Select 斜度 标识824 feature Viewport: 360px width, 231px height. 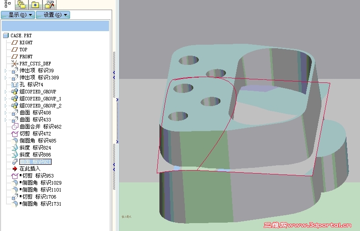35,148
